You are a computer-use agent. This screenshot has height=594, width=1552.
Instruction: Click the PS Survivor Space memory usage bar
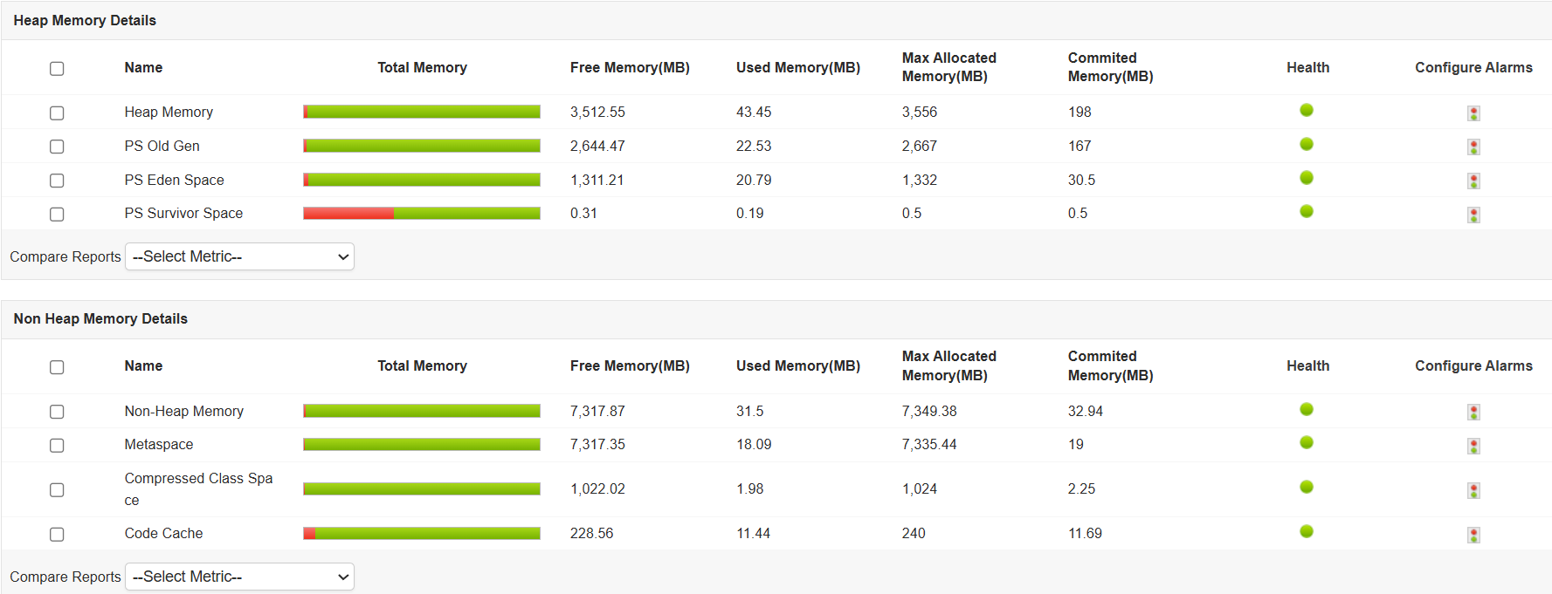421,213
